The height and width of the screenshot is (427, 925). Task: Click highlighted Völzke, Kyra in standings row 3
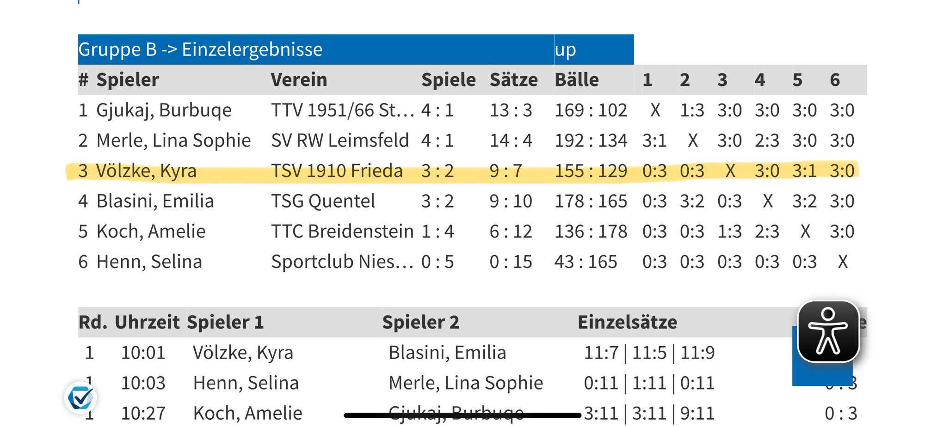pyautogui.click(x=146, y=171)
